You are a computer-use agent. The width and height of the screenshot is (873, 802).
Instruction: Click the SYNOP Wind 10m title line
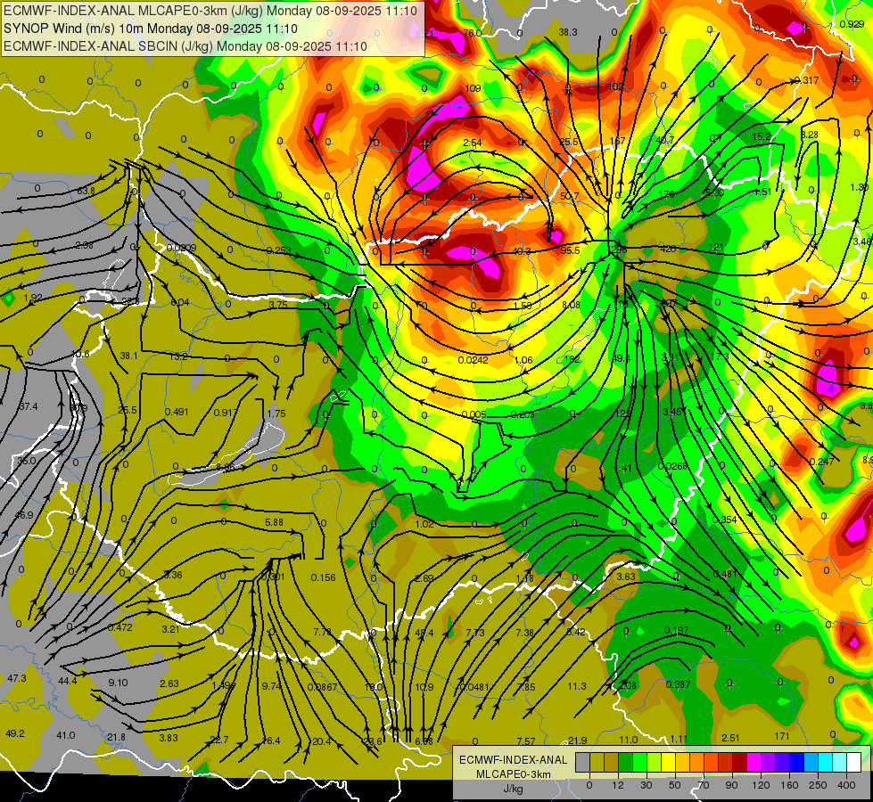pyautogui.click(x=151, y=29)
